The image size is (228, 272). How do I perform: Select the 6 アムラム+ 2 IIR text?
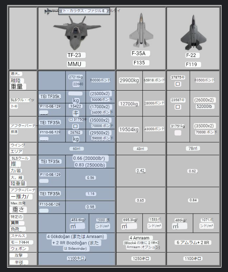pos(193,242)
